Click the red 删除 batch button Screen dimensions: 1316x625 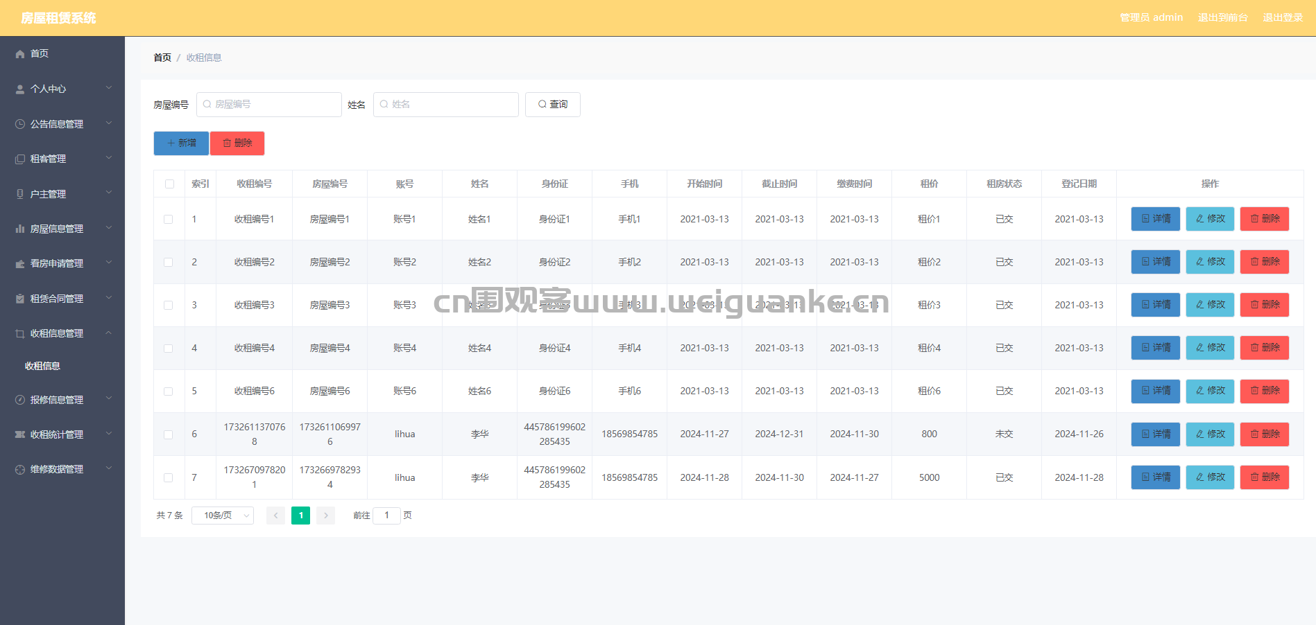click(x=237, y=143)
